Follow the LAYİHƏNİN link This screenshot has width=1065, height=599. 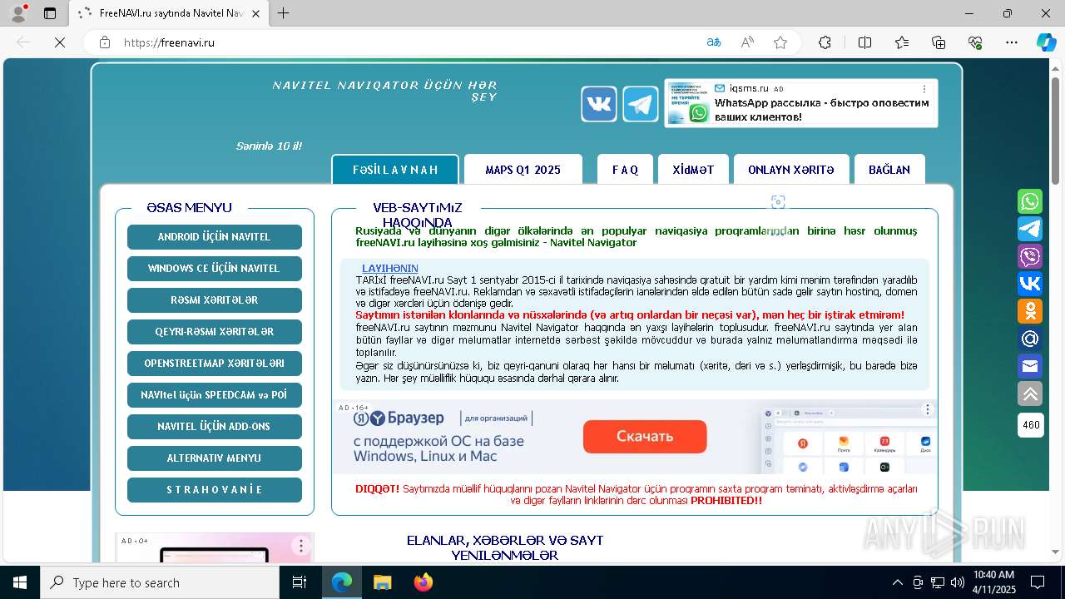(390, 269)
